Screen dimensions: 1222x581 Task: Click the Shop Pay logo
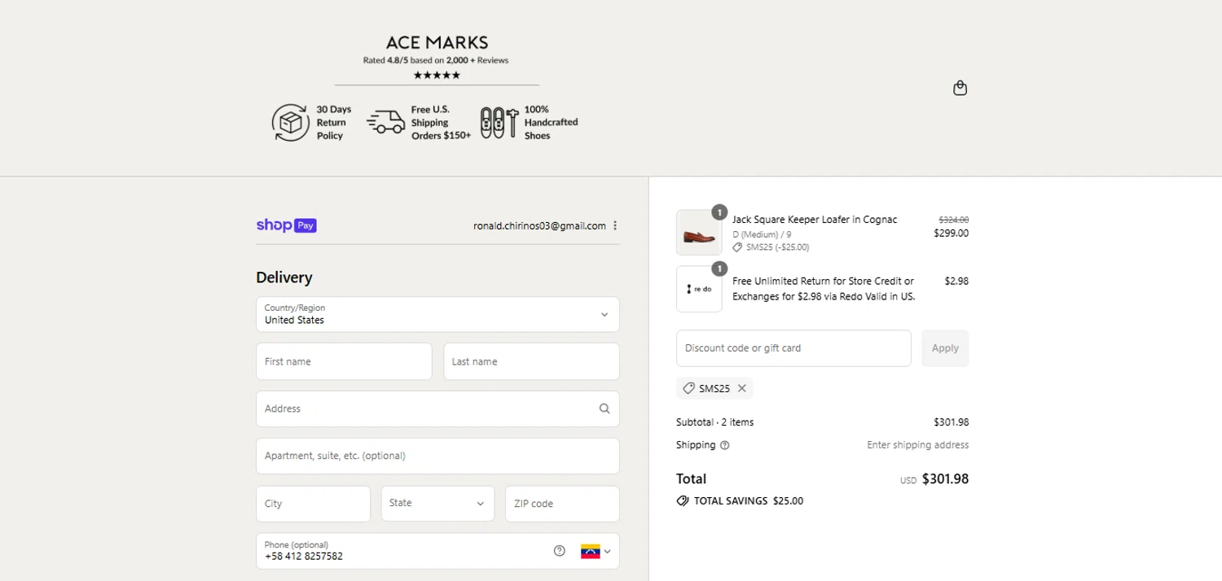tap(286, 225)
